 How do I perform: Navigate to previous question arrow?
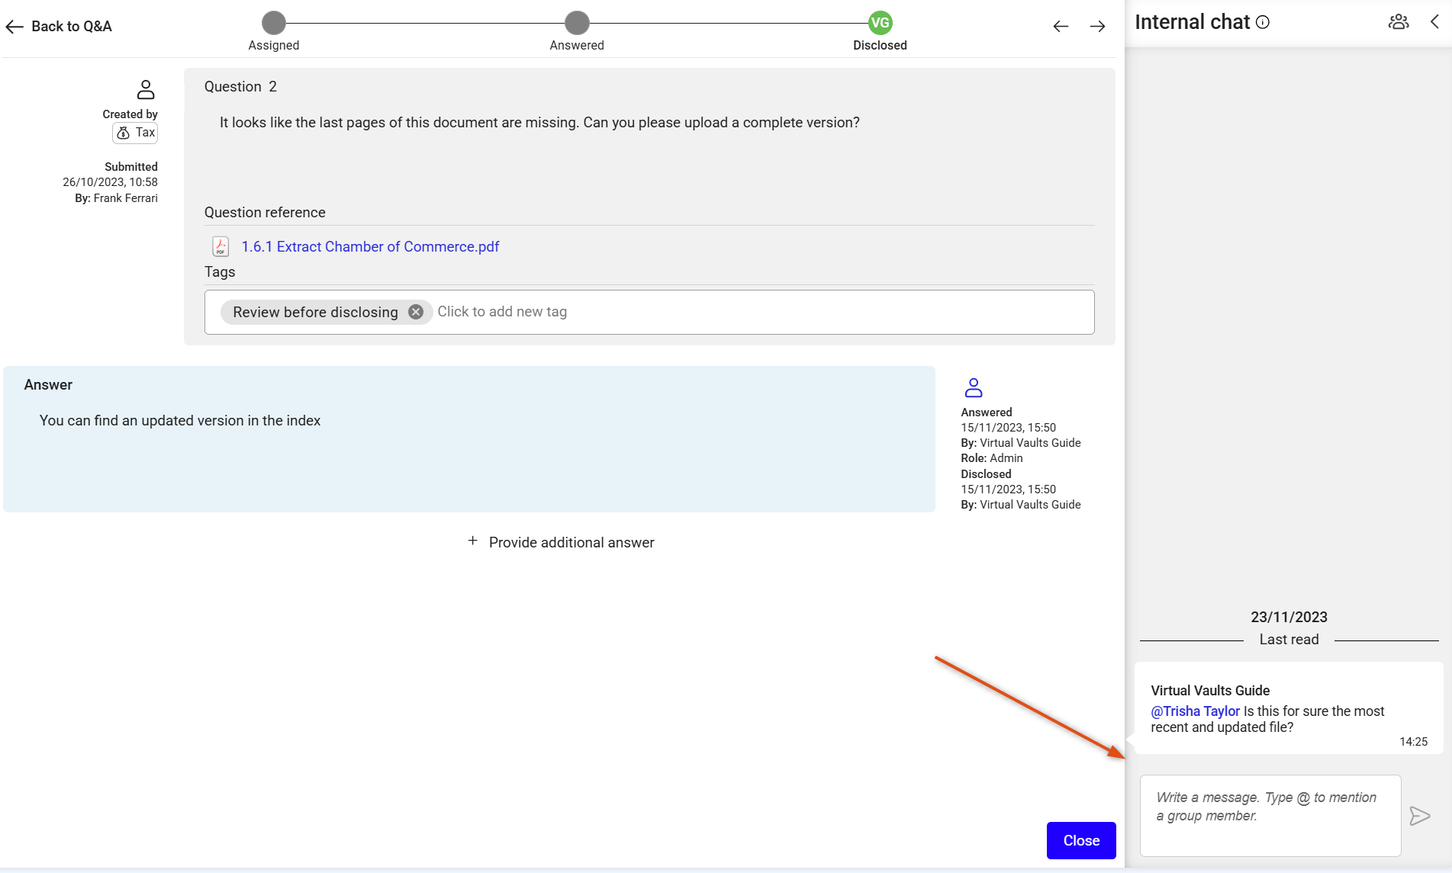coord(1060,27)
